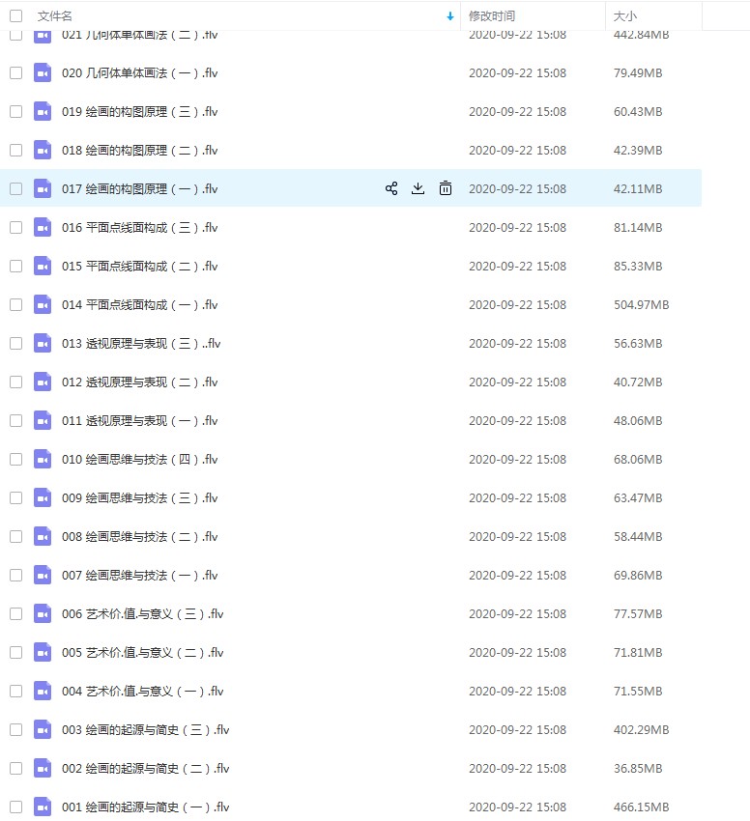Screen dimensions: 750x821
Task: Click video icon of 015 平面点线面构成（二）
Action: [x=43, y=266]
